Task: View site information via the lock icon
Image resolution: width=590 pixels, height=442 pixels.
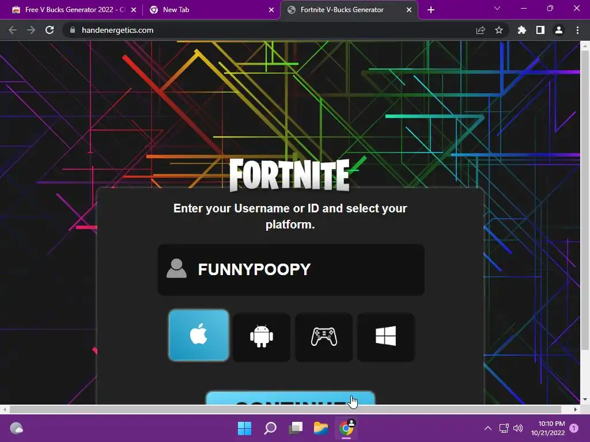Action: [x=73, y=30]
